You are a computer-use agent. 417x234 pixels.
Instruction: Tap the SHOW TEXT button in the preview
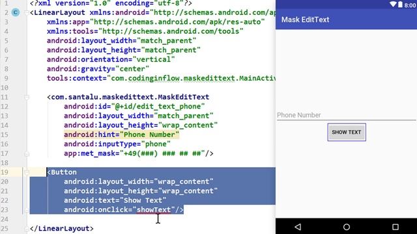[x=347, y=132]
